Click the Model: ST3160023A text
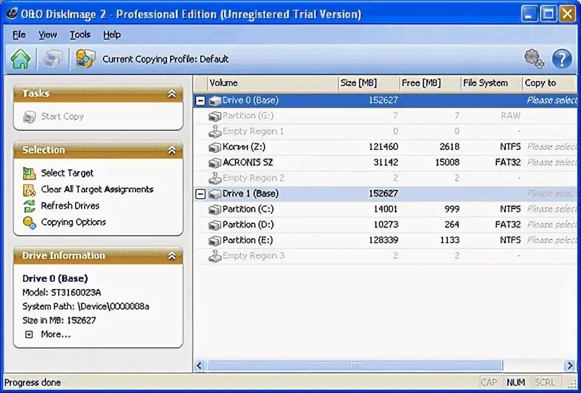Viewport: 581px width, 393px height. (62, 293)
